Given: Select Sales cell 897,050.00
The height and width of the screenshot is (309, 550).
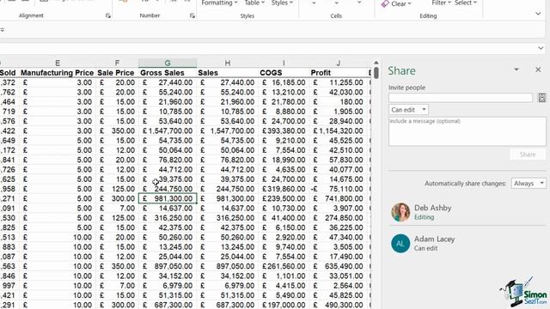Looking at the screenshot, I should pos(228,266).
